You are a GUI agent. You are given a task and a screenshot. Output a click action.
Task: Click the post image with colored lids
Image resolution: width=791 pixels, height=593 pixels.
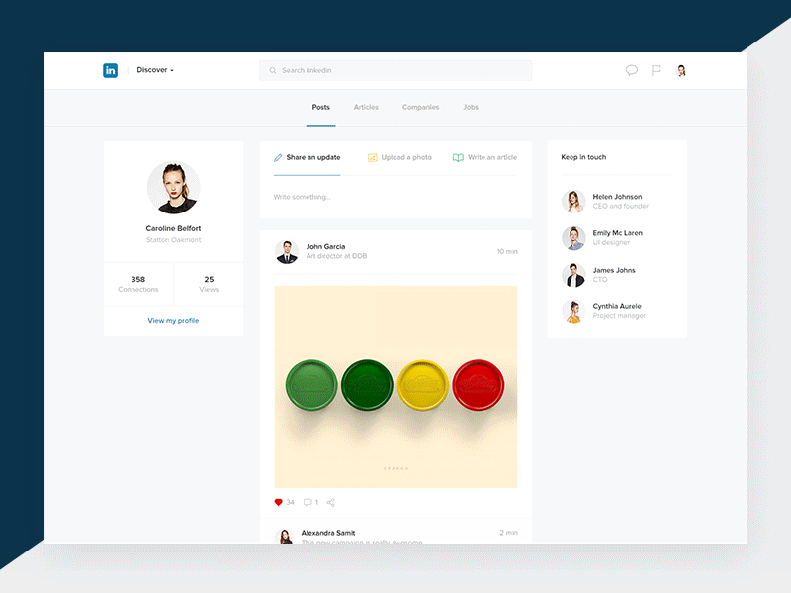pos(395,386)
